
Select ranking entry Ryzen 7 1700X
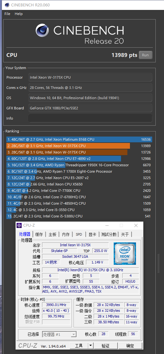(79, 171)
